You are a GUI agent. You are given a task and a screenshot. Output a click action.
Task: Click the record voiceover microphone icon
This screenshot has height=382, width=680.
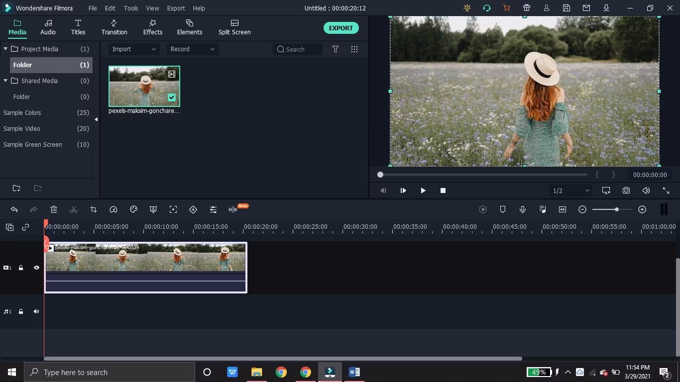pyautogui.click(x=523, y=210)
